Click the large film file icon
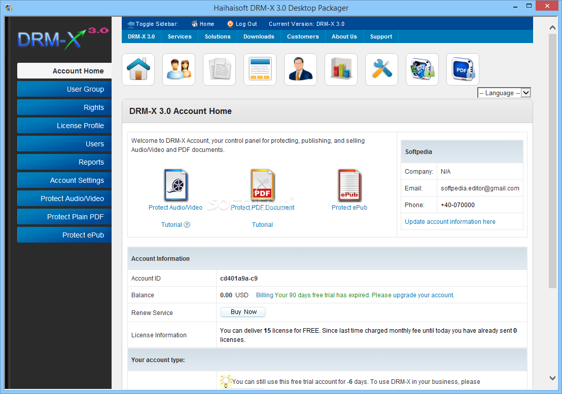 [x=175, y=185]
